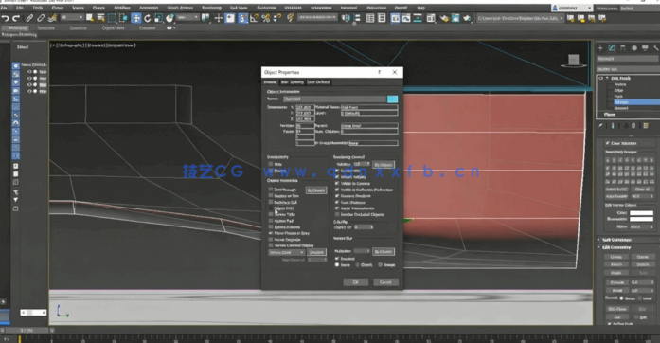660x343 pixels.
Task: Choose the Rectangular Selection Region tool
Action: coord(112,18)
